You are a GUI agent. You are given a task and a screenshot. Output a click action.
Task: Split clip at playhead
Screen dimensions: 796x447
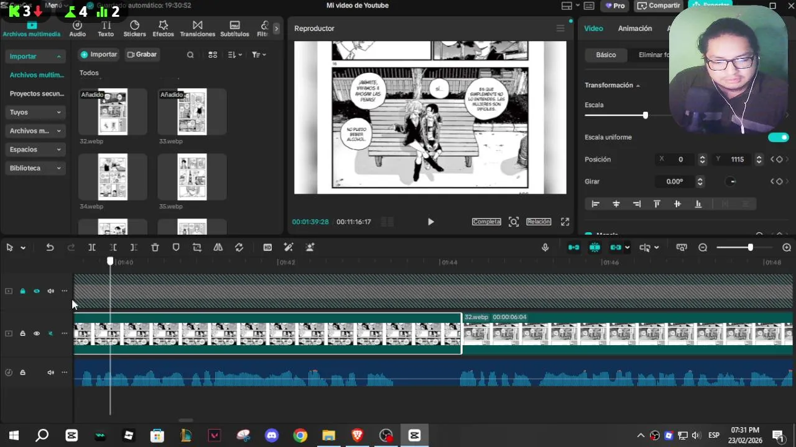91,248
